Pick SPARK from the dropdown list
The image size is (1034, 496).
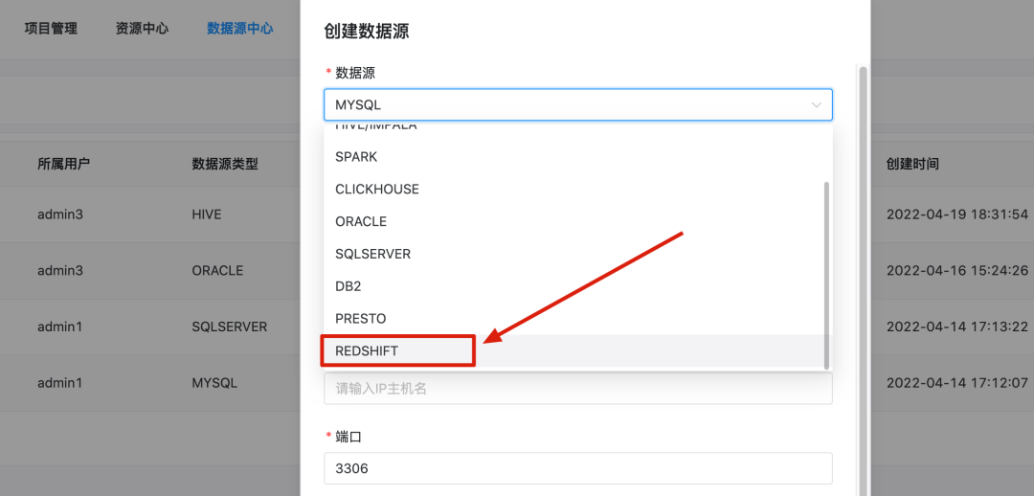(356, 156)
